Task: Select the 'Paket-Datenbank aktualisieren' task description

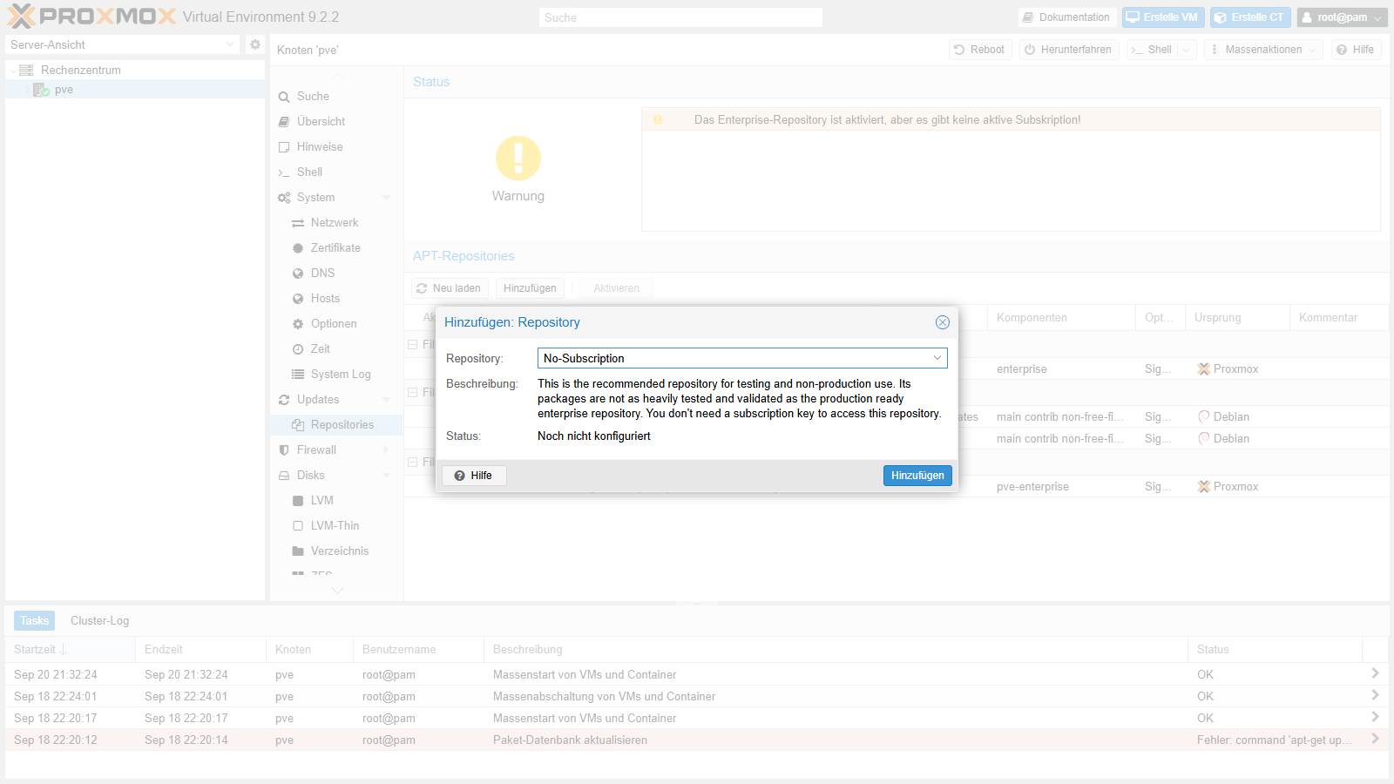Action: pyautogui.click(x=570, y=740)
